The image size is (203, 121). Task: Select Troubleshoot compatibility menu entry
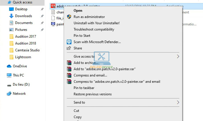[x=94, y=29]
